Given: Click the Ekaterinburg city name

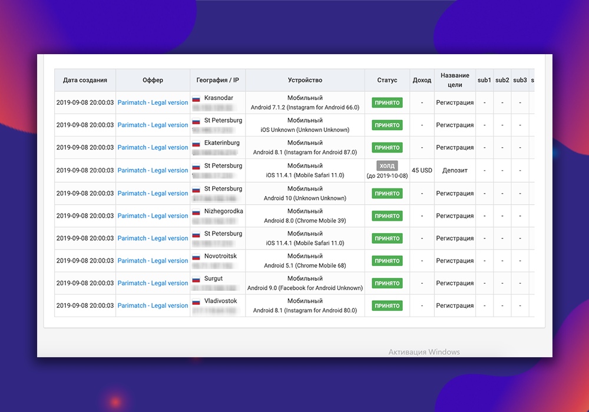Looking at the screenshot, I should (x=221, y=143).
